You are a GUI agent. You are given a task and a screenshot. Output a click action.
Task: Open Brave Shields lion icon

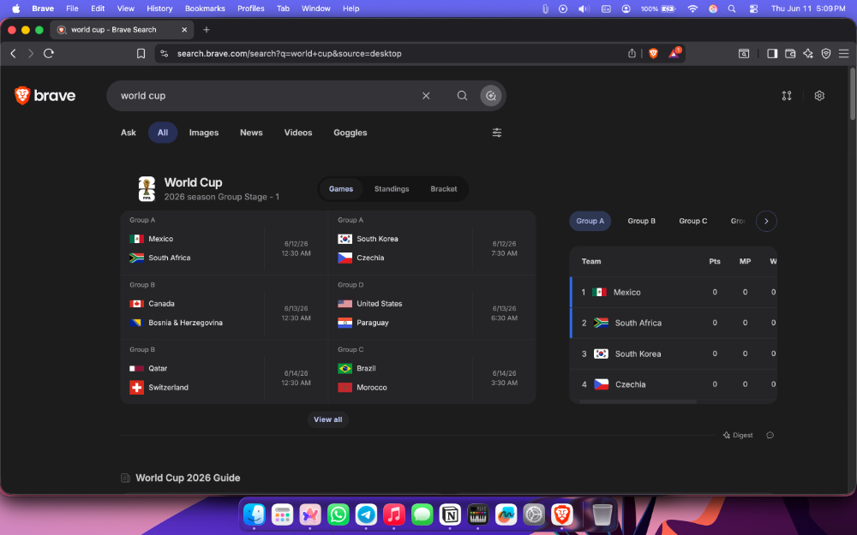click(x=653, y=53)
